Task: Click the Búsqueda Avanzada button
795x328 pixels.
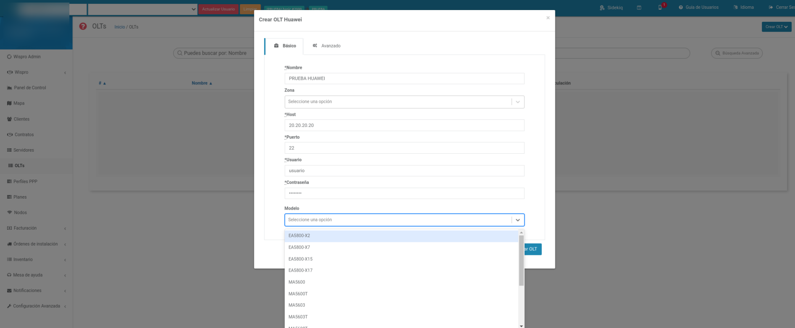Action: 737,53
